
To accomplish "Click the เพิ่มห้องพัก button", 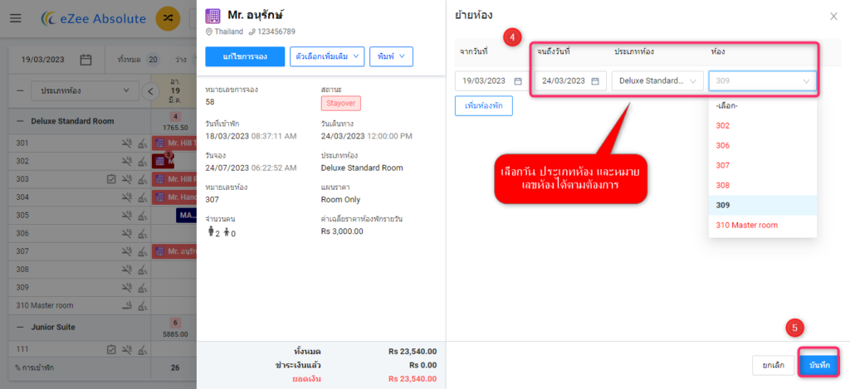I will point(484,105).
